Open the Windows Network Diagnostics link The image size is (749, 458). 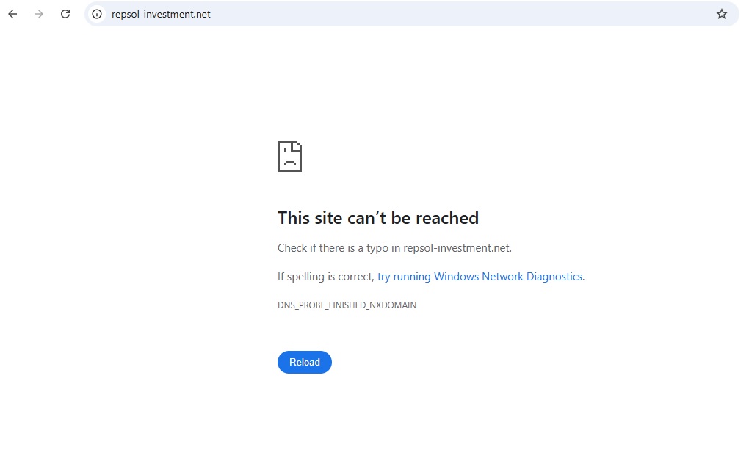pyautogui.click(x=480, y=277)
